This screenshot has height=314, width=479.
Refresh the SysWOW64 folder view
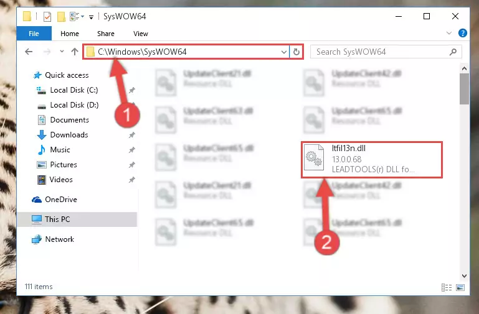tap(296, 52)
